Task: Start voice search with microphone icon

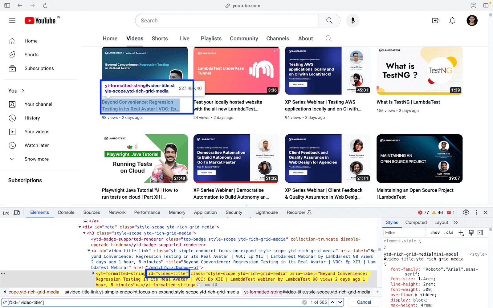Action: (x=353, y=21)
